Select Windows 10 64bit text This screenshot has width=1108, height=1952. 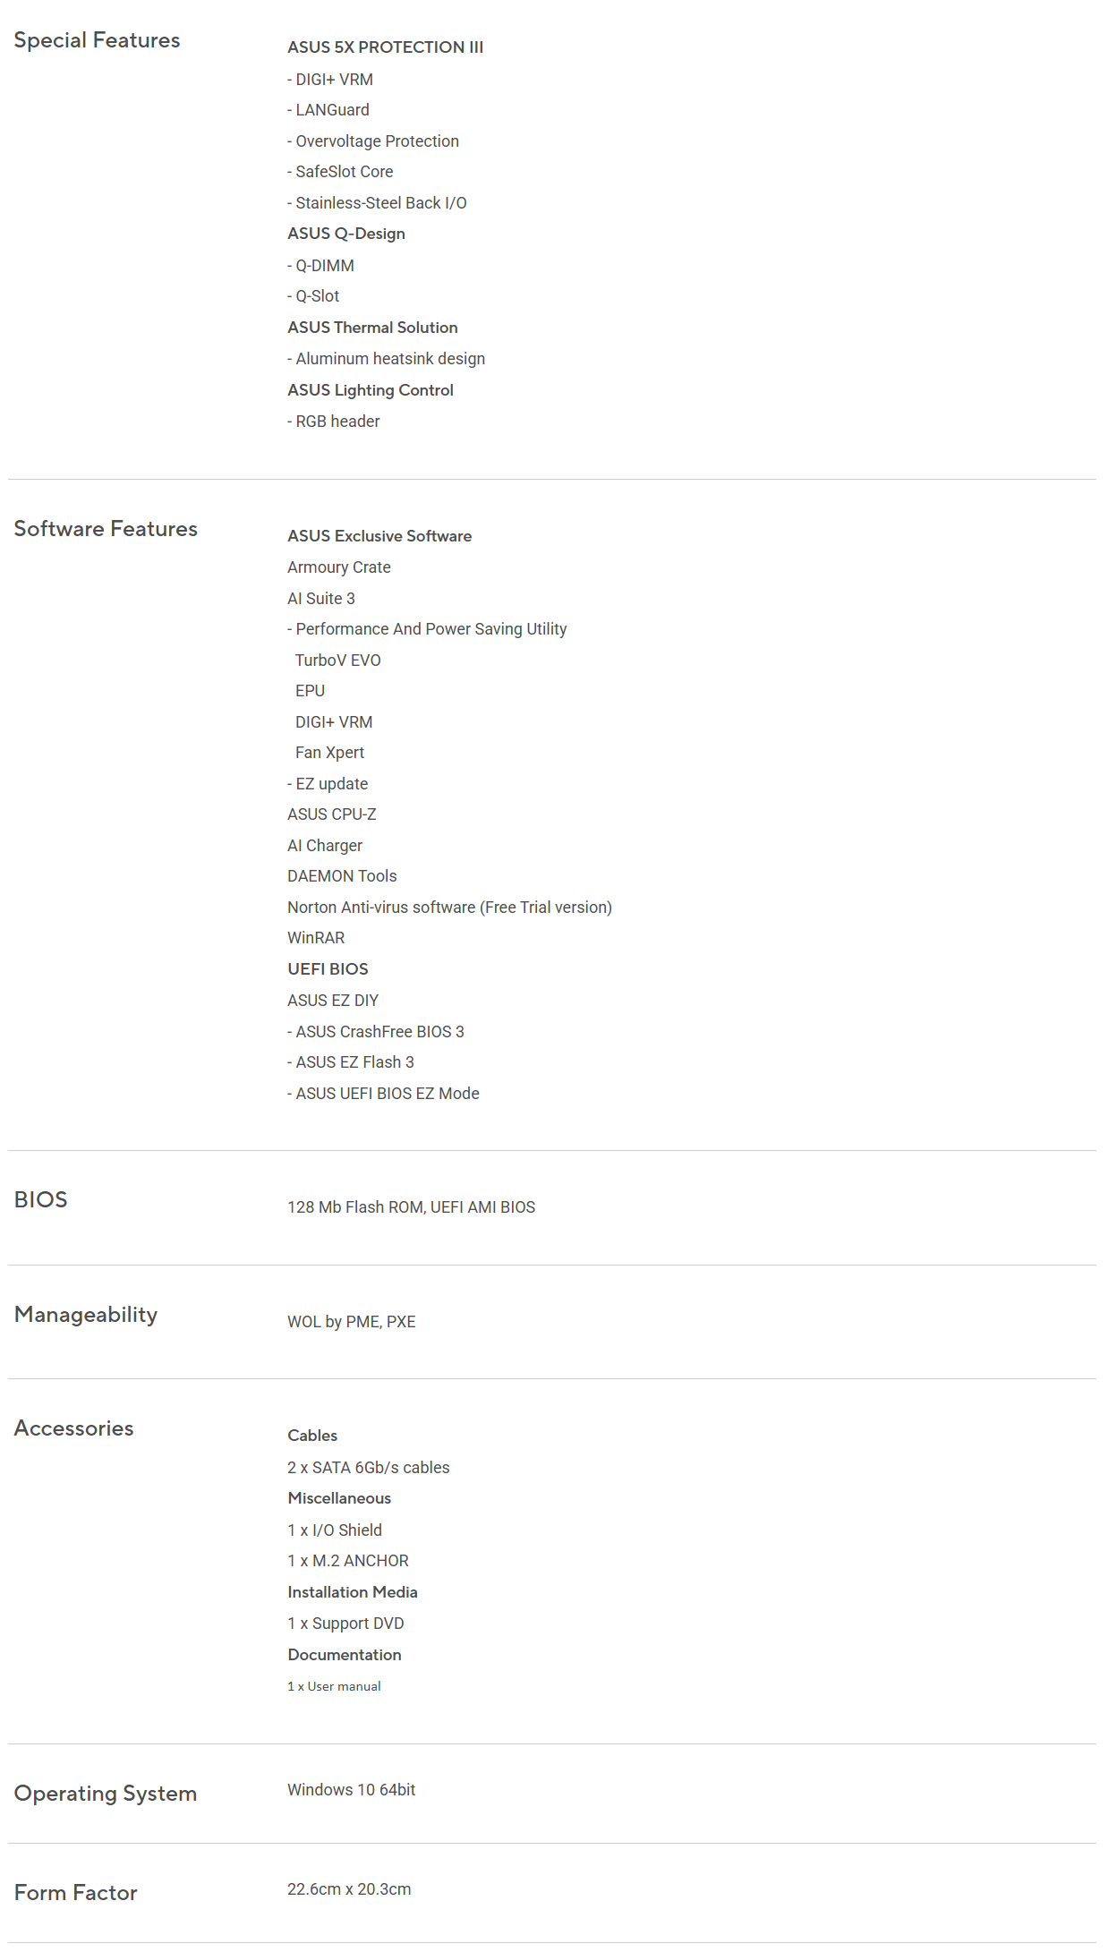click(x=352, y=1790)
